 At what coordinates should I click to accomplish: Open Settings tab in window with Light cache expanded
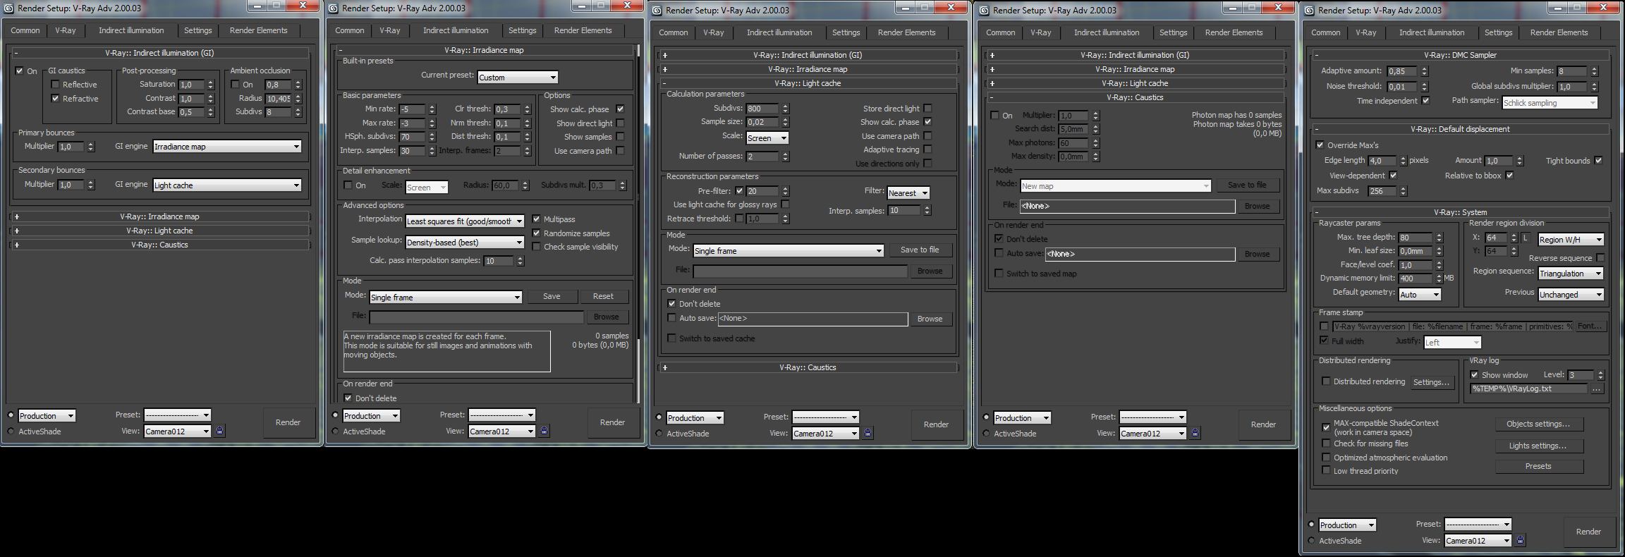click(846, 32)
